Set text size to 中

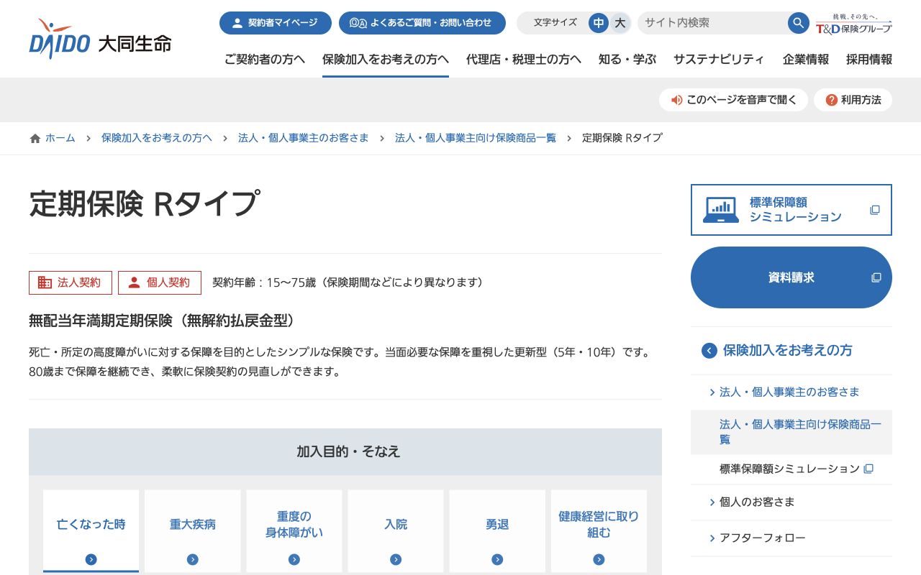click(x=599, y=23)
